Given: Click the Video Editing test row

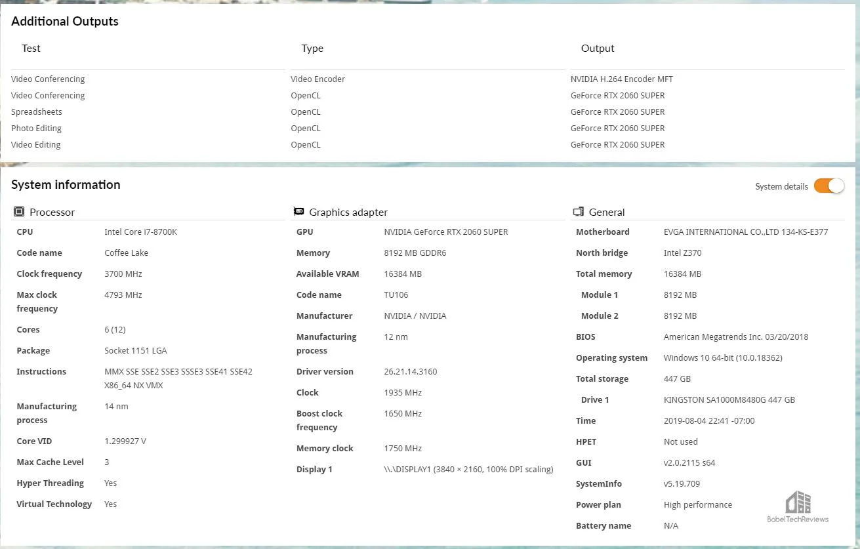Looking at the screenshot, I should pos(35,144).
